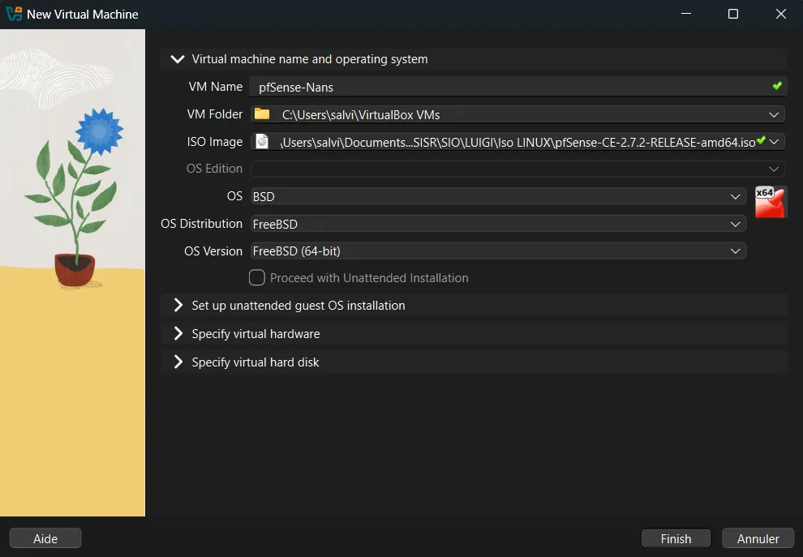The image size is (803, 557).
Task: Open the VM Folder dropdown
Action: (x=774, y=114)
